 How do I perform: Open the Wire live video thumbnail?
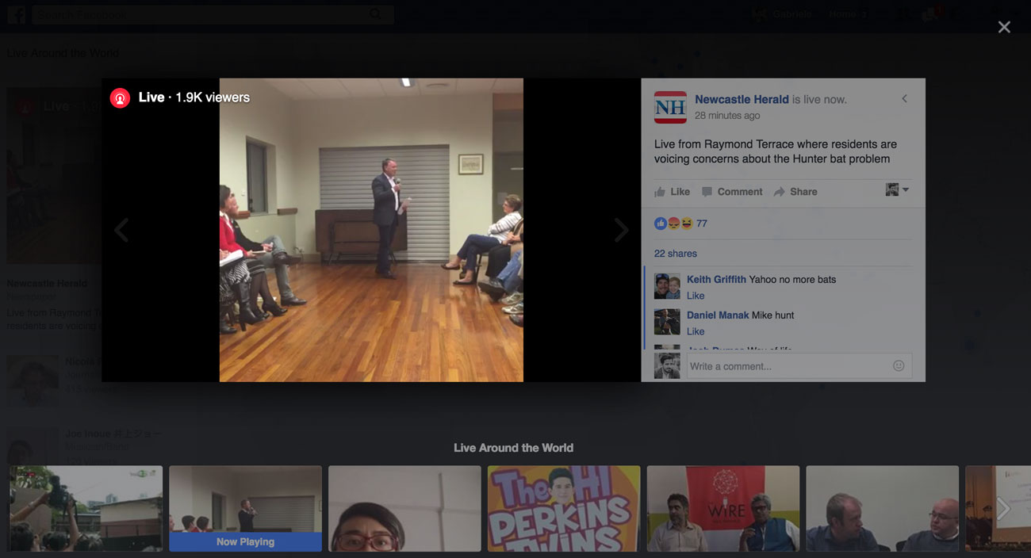click(x=723, y=508)
